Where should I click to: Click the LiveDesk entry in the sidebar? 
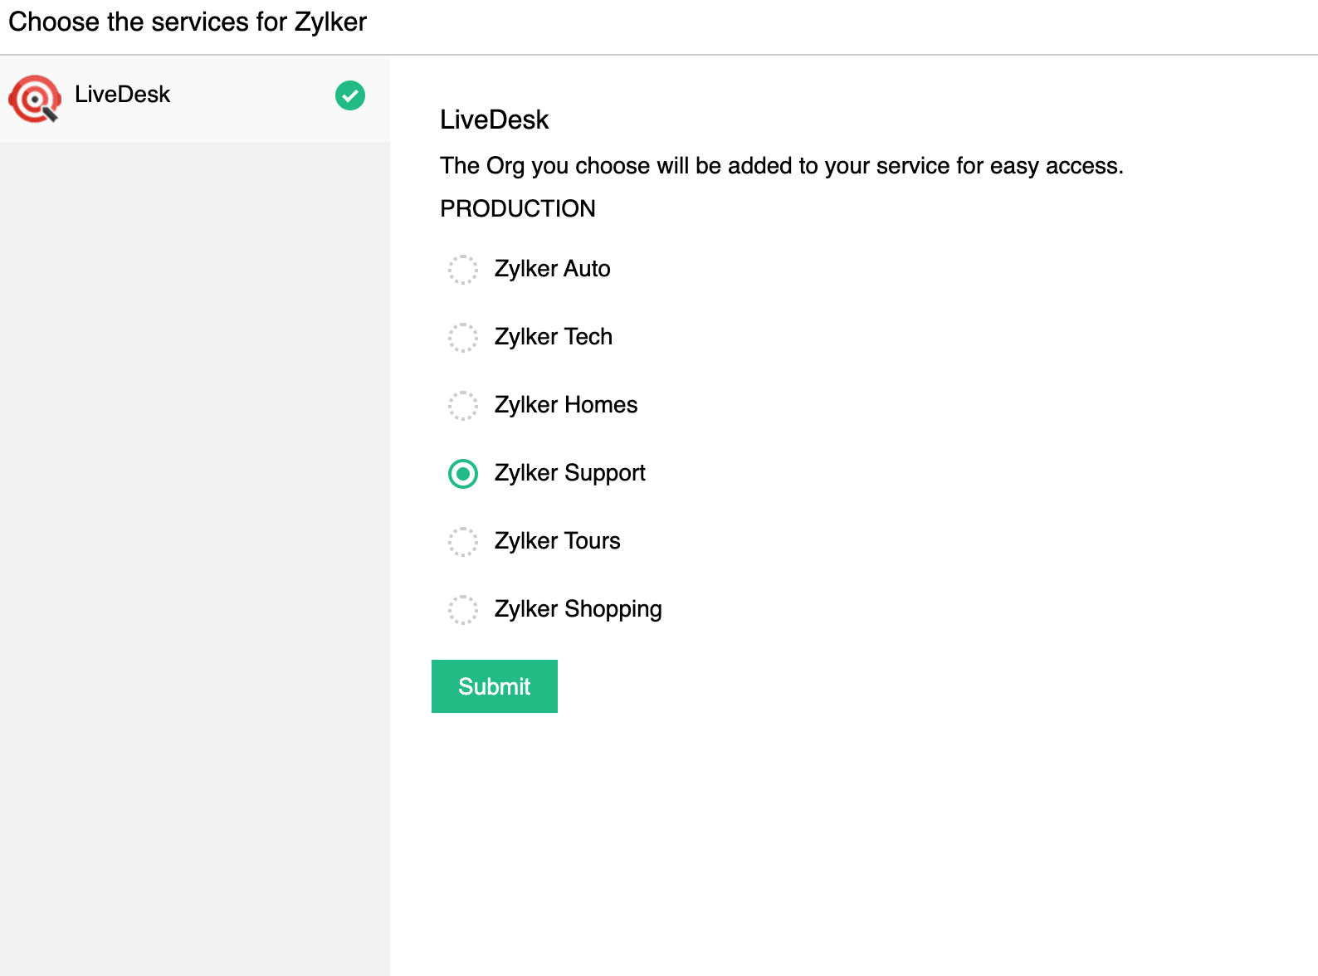click(122, 95)
